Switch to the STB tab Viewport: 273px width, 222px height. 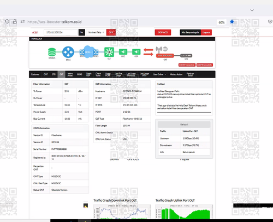(54, 74)
